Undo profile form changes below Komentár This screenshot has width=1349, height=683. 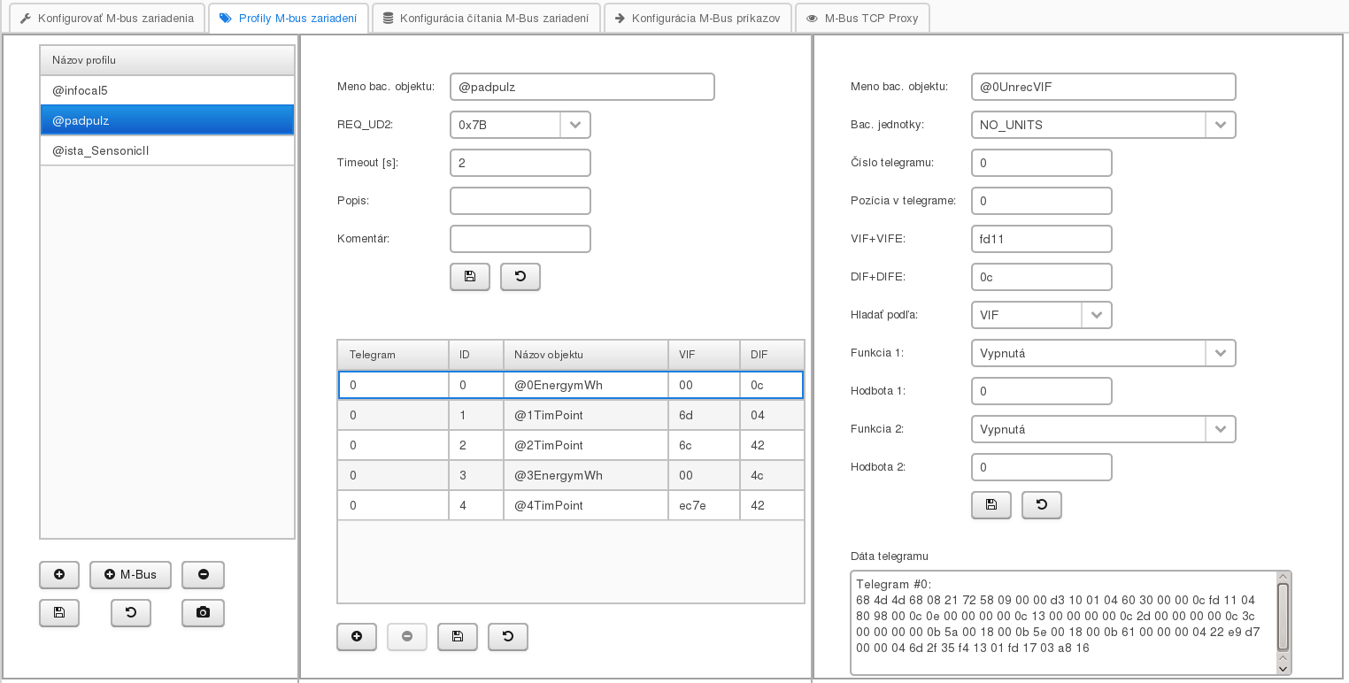(520, 277)
